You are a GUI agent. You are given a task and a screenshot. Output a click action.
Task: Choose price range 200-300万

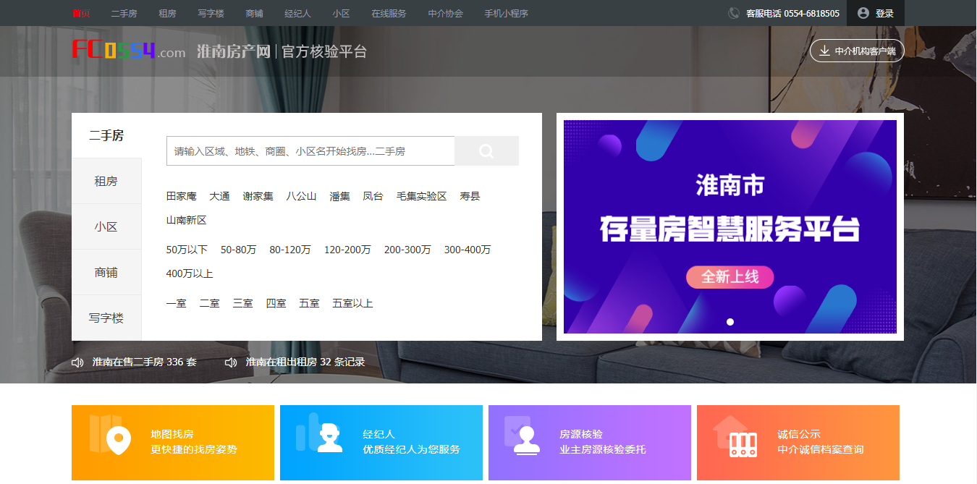407,250
